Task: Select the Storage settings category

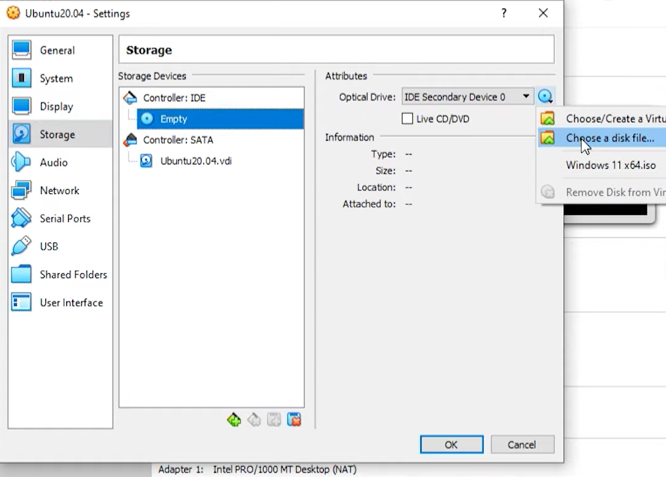Action: coord(60,134)
